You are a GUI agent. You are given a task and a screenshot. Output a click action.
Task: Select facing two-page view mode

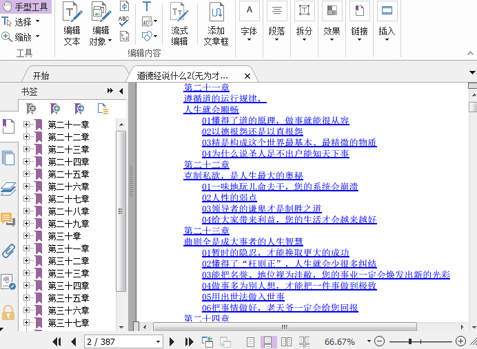(286, 342)
